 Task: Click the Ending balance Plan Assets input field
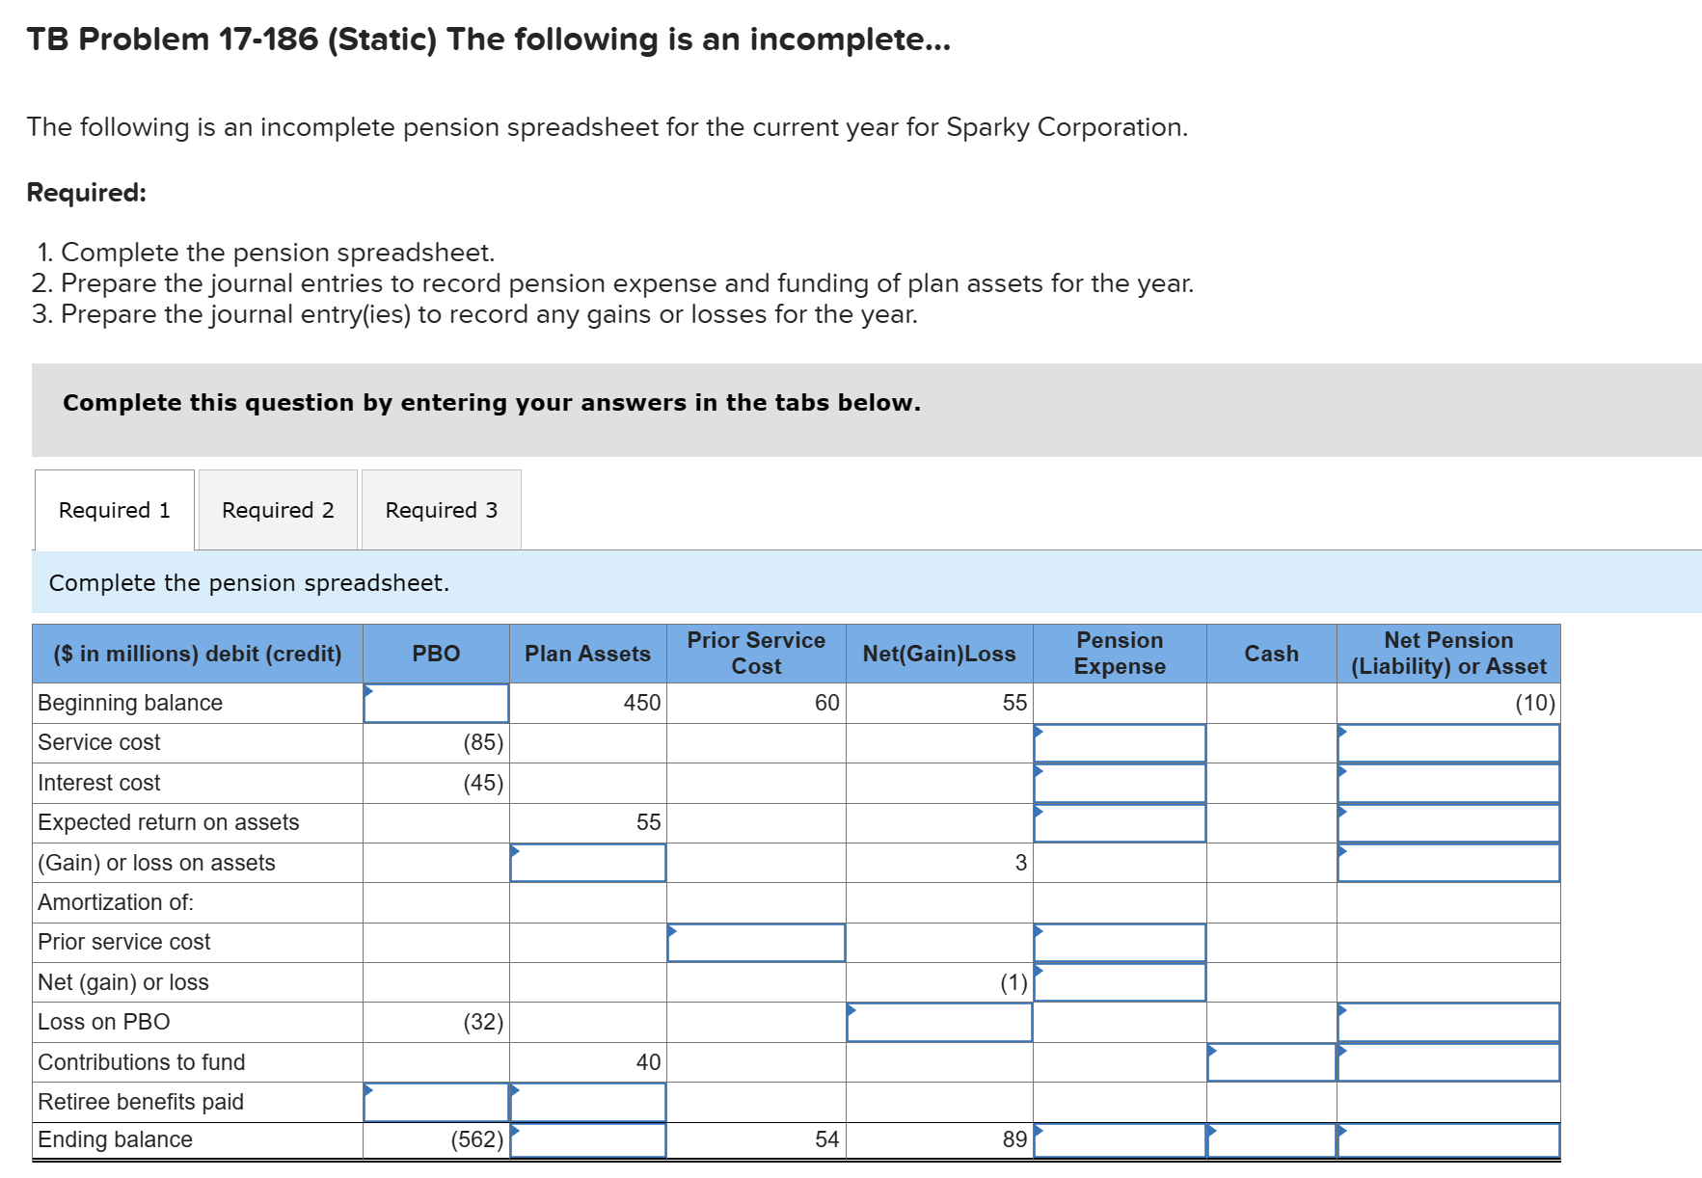click(x=588, y=1139)
